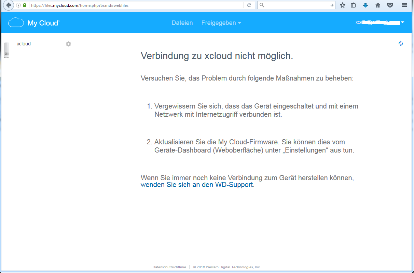Open xcloud device settings gear
This screenshot has height=273, width=414.
point(68,44)
